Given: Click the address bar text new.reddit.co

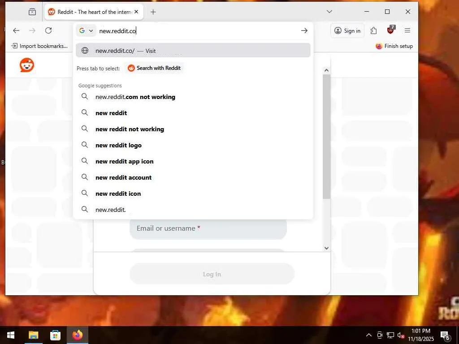Looking at the screenshot, I should click(118, 31).
